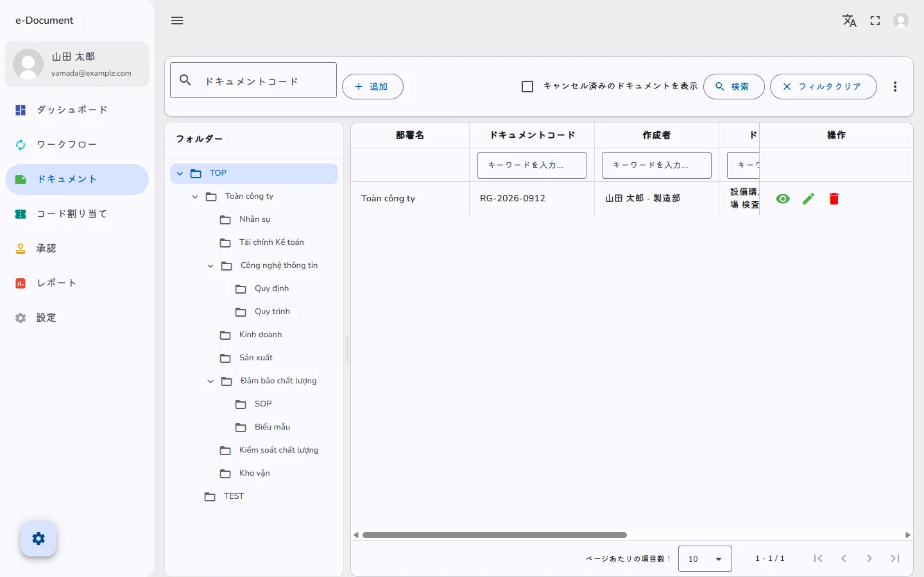Click the 追加 add button
924x577 pixels.
[x=373, y=87]
